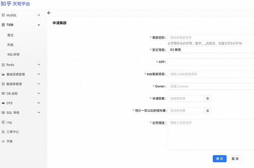Collapse the TIDB menu chevron

coord(39,25)
